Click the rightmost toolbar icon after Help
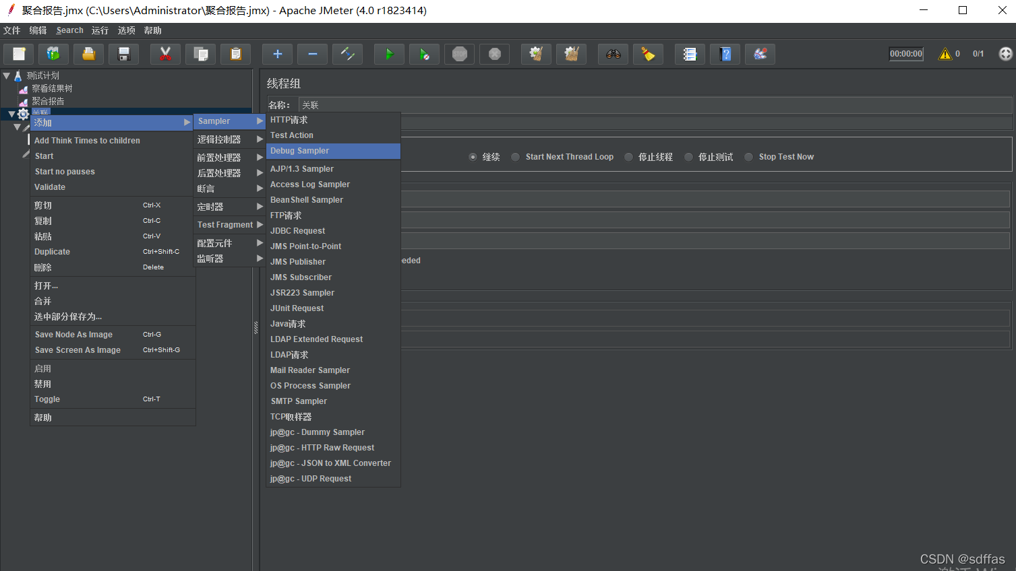Screen dimensions: 1016x571 760,54
